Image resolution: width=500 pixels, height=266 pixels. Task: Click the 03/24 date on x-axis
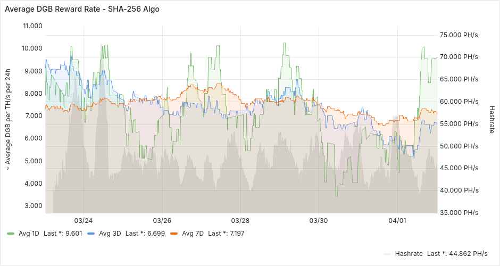[83, 220]
